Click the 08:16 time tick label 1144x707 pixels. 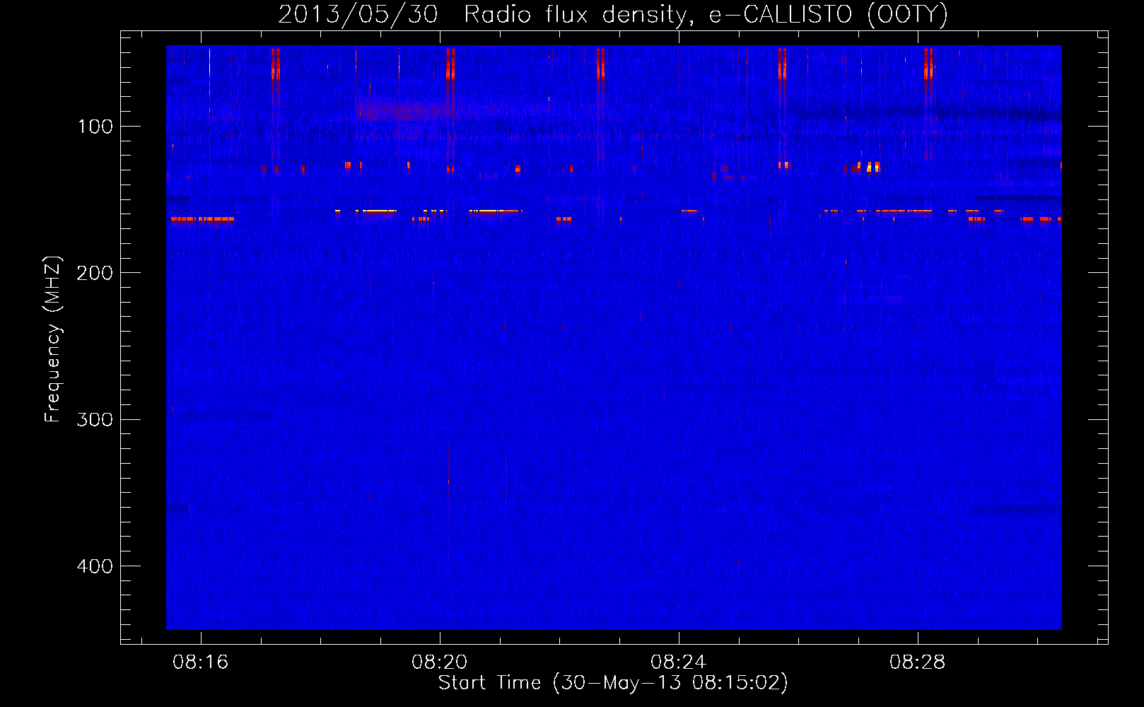[201, 662]
